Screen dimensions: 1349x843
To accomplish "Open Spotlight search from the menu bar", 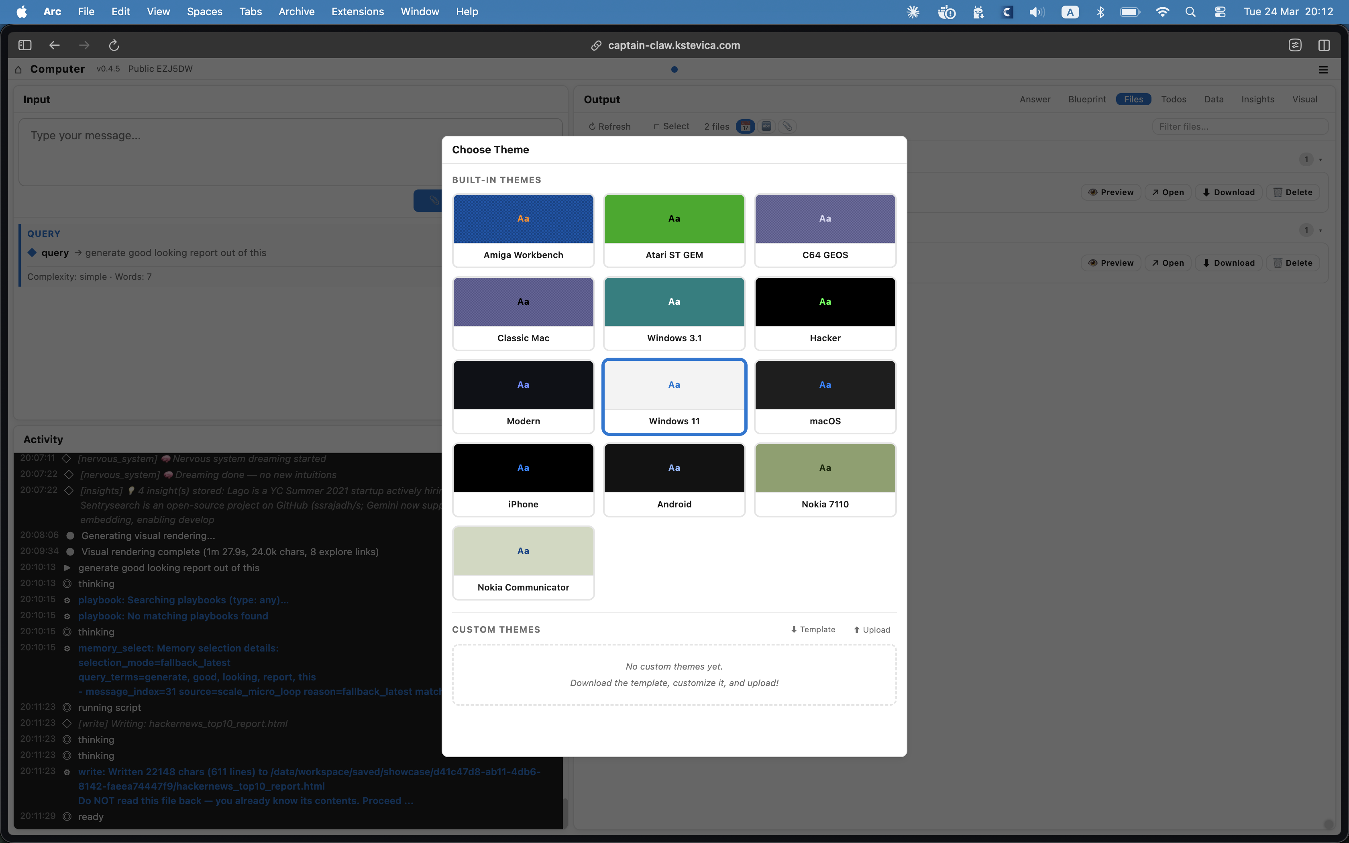I will [1190, 12].
